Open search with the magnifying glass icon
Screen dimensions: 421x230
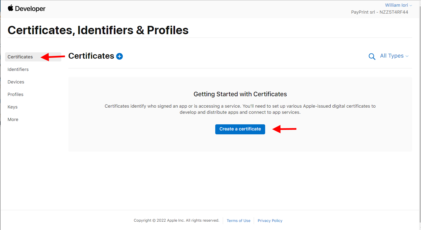372,56
